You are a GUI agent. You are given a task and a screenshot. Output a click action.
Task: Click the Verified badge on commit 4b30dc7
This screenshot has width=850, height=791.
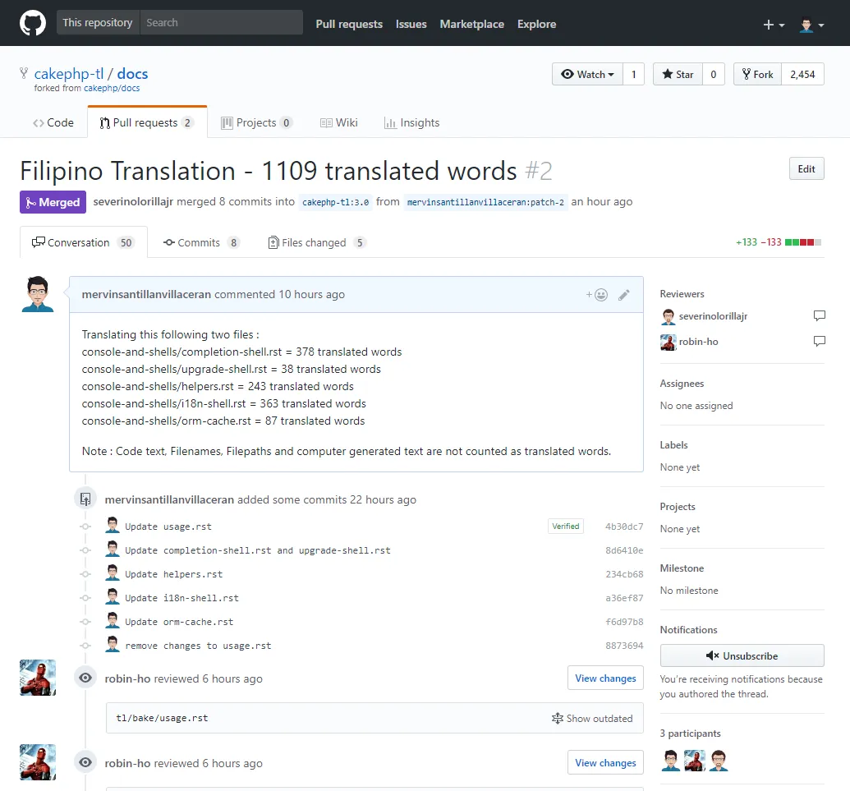coord(565,527)
